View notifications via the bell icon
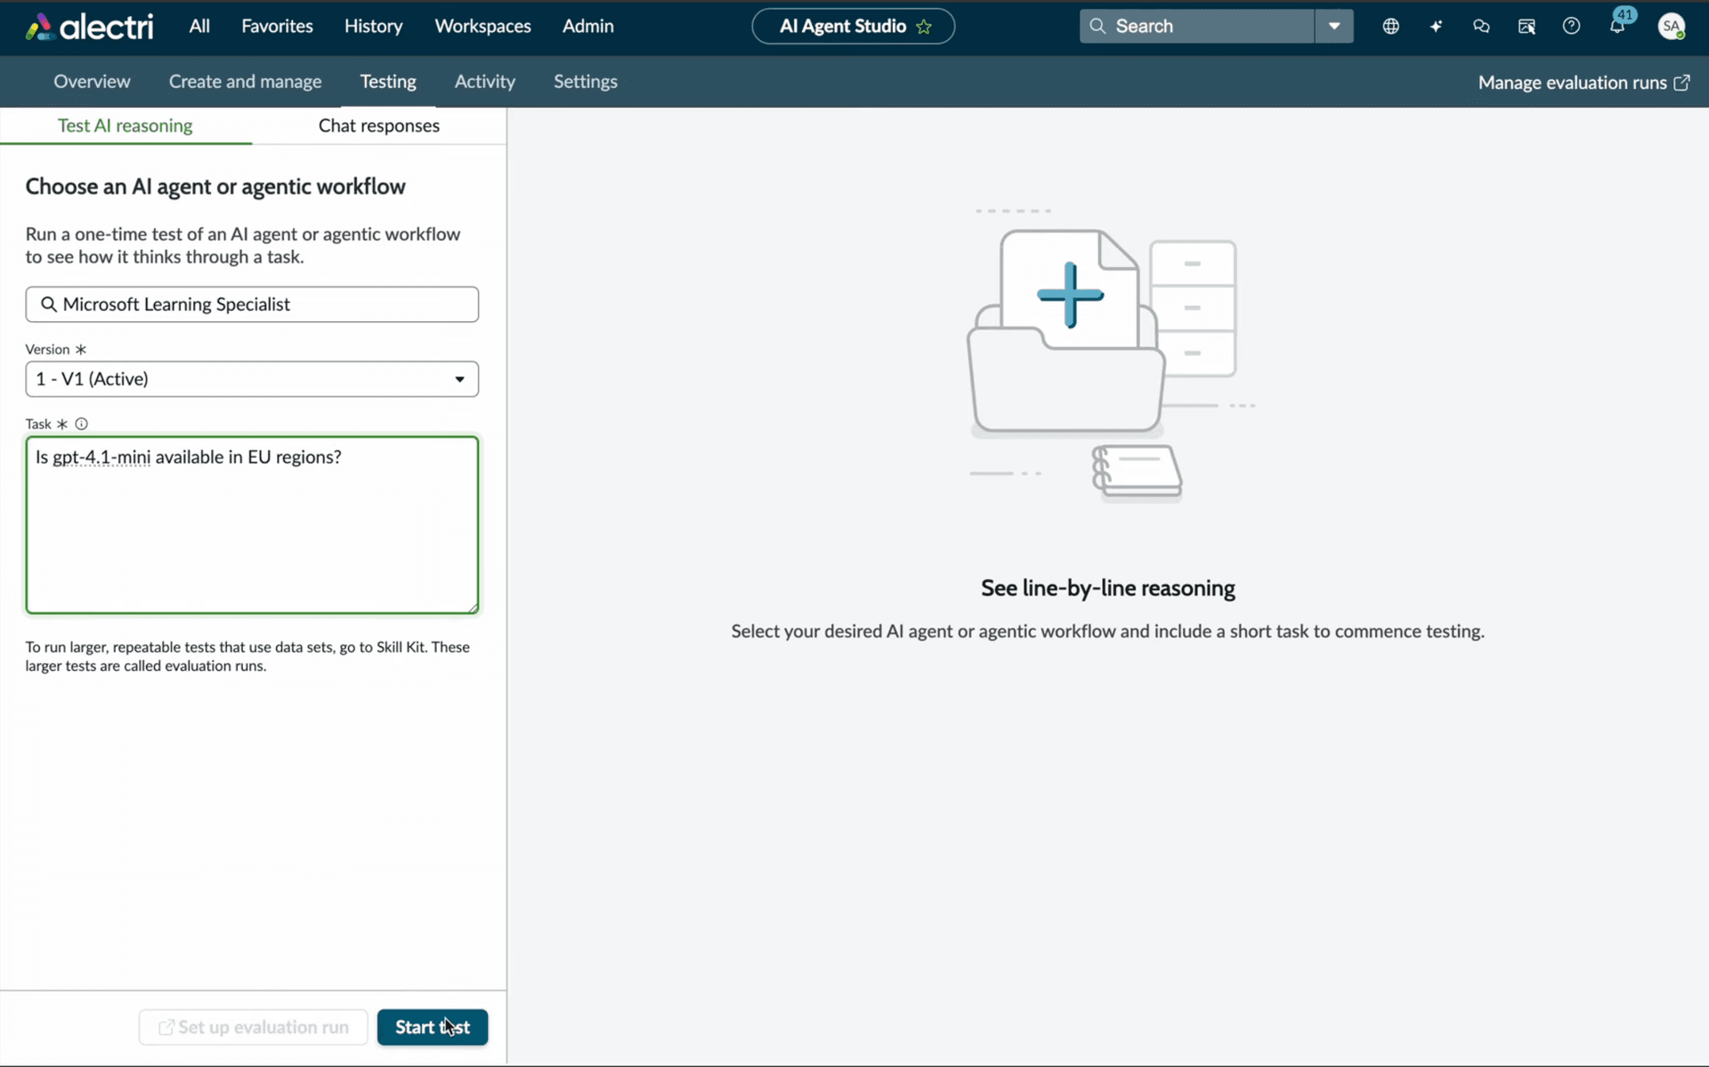 (x=1619, y=26)
